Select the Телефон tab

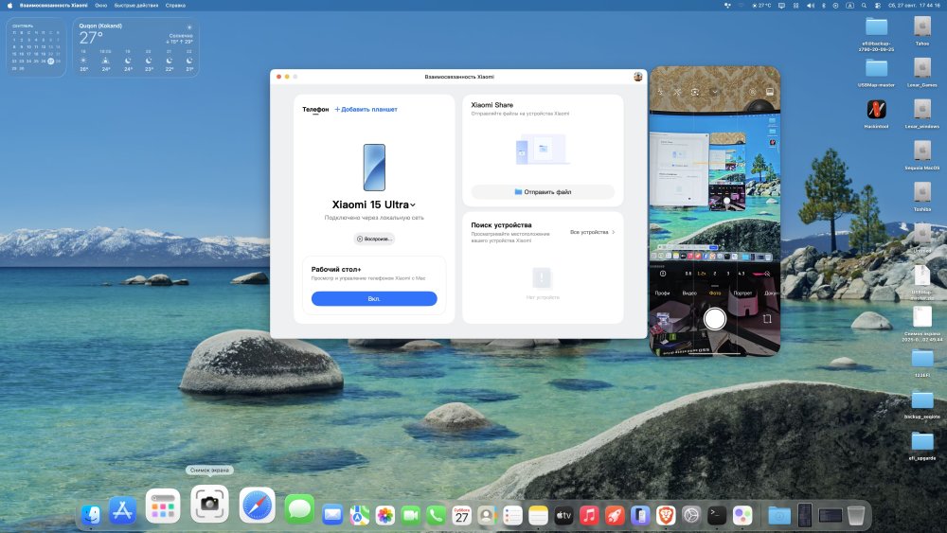(315, 109)
